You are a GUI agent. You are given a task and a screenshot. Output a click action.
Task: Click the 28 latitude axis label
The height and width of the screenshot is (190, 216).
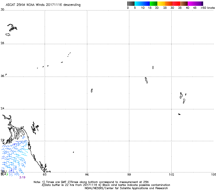(x=2, y=43)
